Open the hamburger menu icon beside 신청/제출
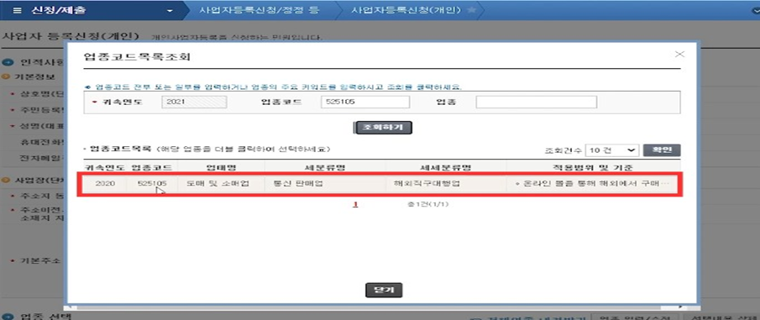 click(18, 10)
